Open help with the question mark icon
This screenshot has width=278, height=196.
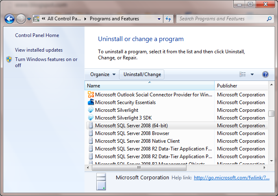(265, 74)
